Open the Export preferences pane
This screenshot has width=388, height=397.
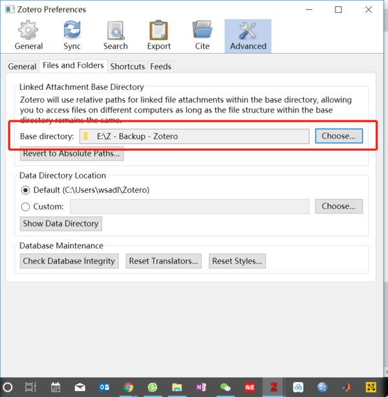click(x=159, y=36)
